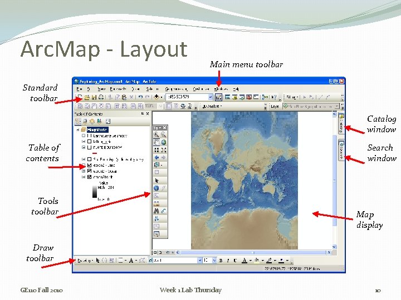Click the Full Extent globe icon
Screen dimensions: 401x300
163,142
